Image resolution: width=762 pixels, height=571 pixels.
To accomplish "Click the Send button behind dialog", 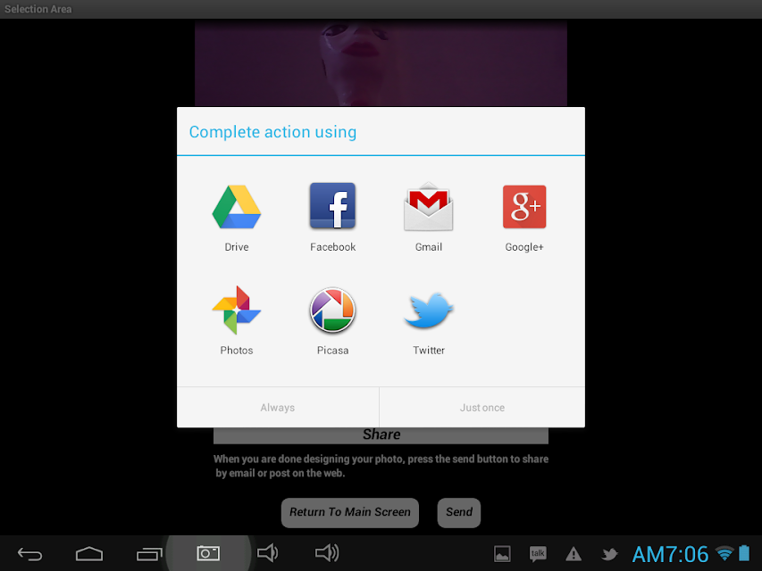I will [459, 512].
